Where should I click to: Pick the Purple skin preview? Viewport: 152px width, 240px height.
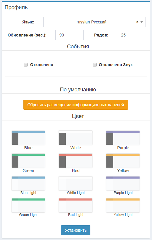(x=123, y=138)
